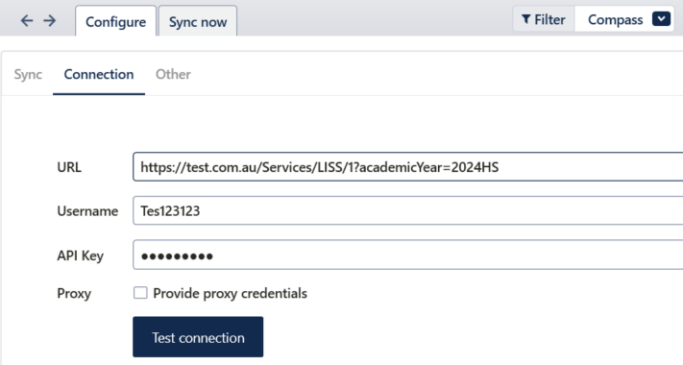Expand the Compass dropdown chevron

coord(661,19)
